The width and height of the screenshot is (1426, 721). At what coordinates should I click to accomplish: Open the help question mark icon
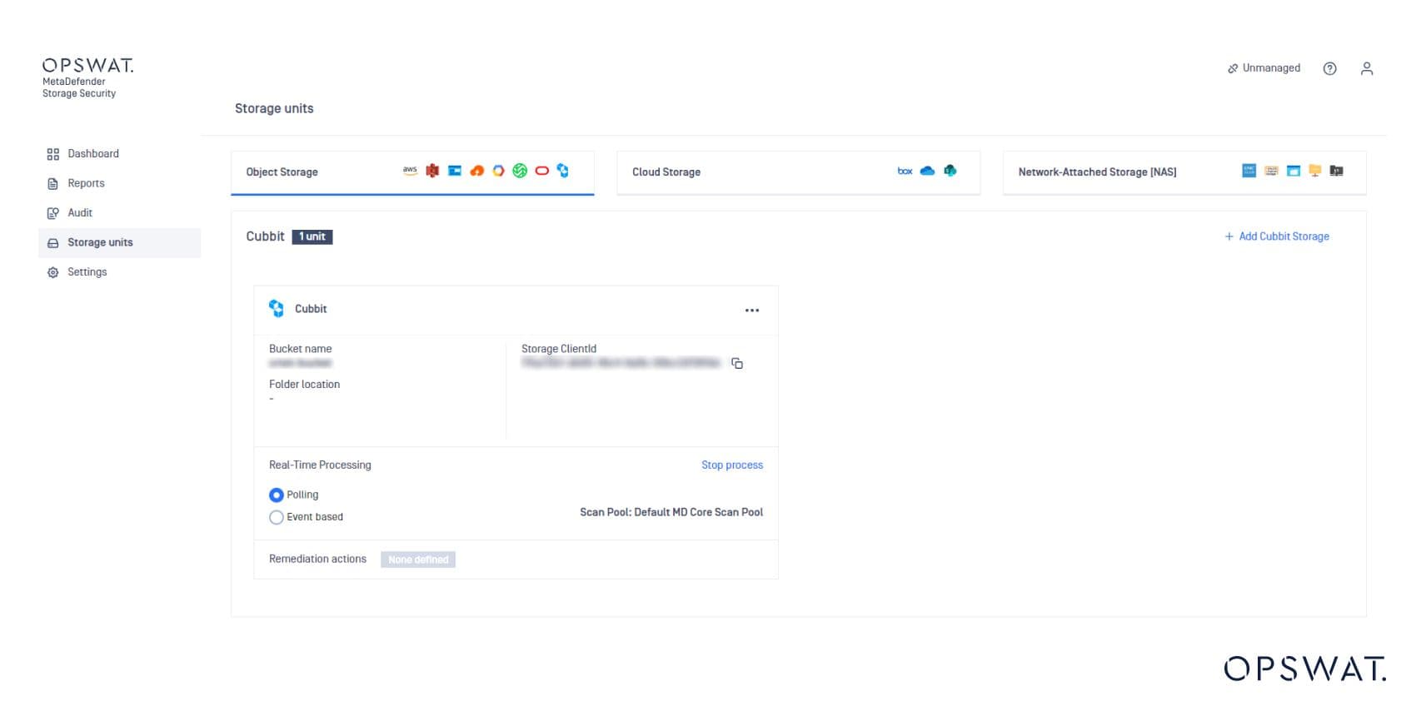click(x=1329, y=68)
